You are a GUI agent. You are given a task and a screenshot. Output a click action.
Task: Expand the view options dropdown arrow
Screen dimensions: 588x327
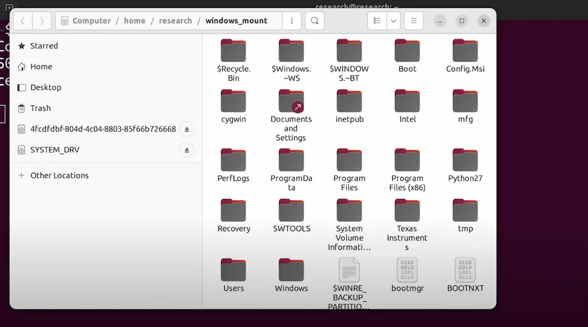(393, 21)
